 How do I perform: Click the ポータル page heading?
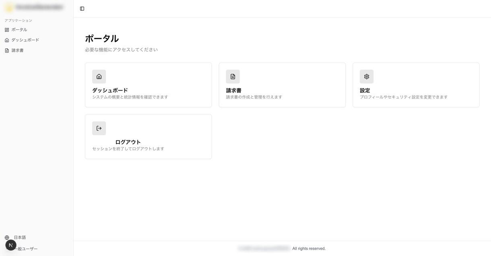point(102,39)
